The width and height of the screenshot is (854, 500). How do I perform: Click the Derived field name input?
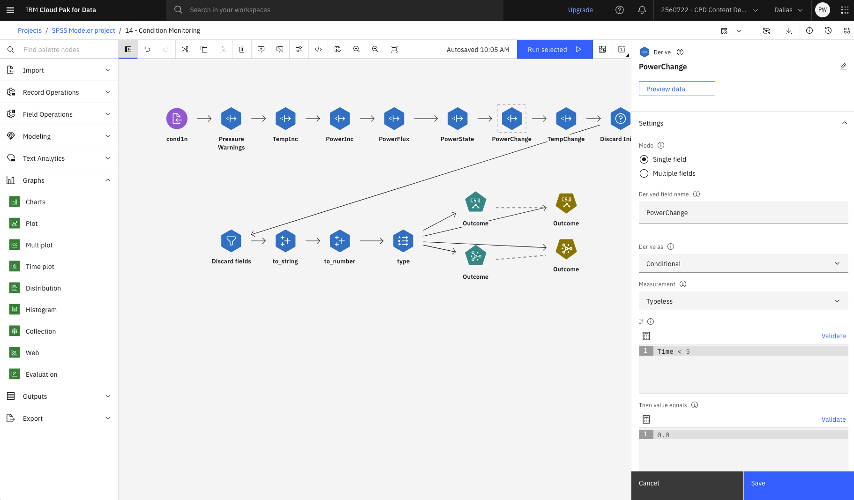tap(743, 213)
